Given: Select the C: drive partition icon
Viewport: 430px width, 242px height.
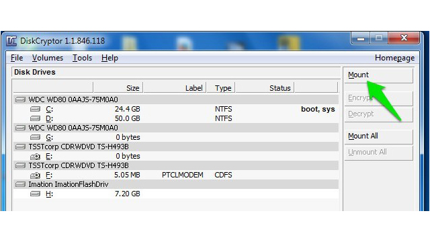Looking at the screenshot, I should [x=35, y=109].
